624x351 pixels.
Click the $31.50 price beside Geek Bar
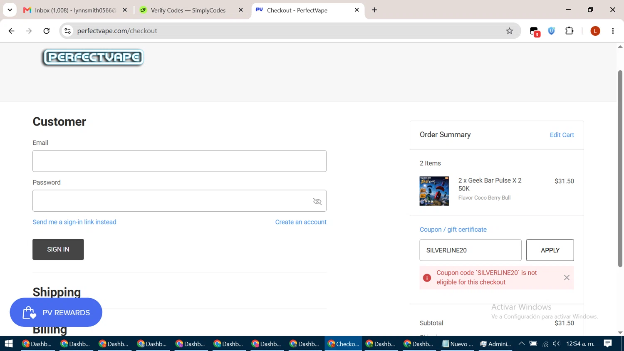(x=564, y=181)
